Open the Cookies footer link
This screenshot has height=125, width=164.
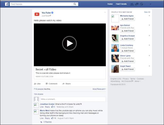tap(140, 79)
